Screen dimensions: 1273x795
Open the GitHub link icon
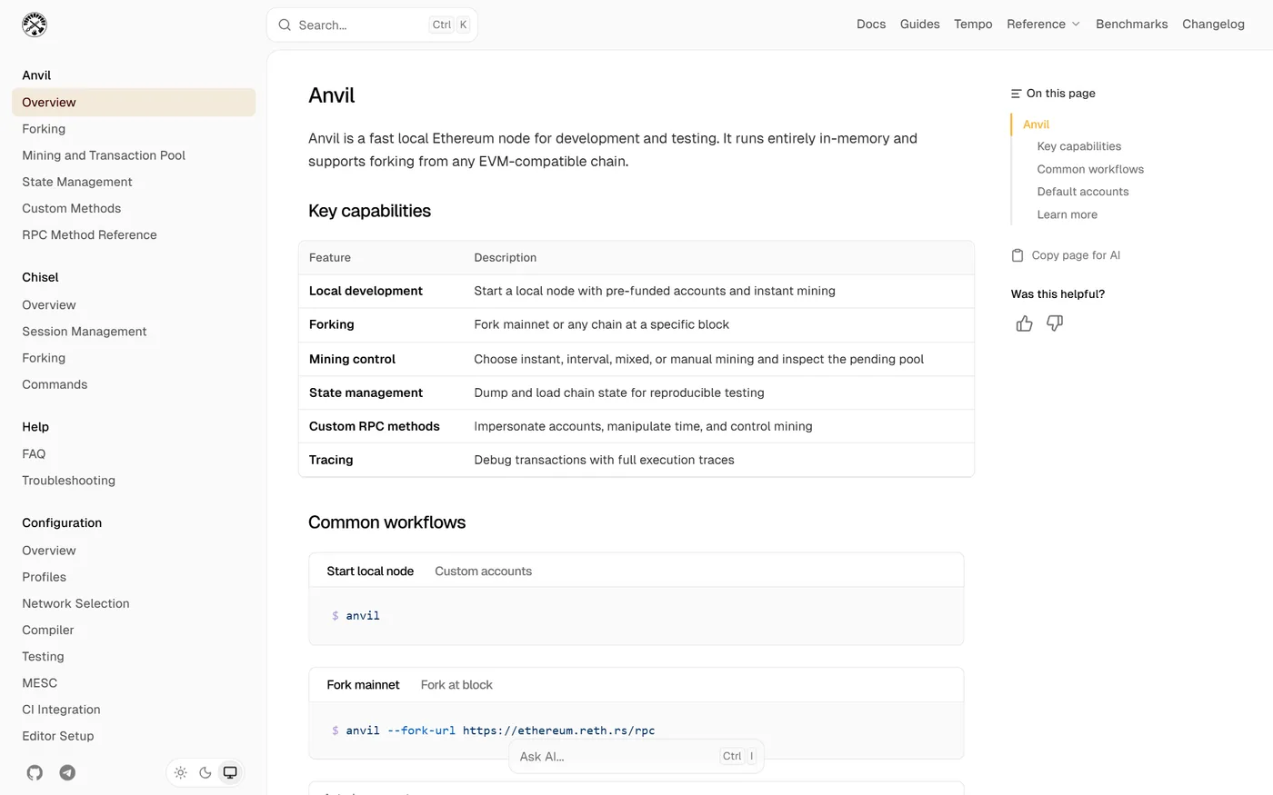pyautogui.click(x=35, y=772)
